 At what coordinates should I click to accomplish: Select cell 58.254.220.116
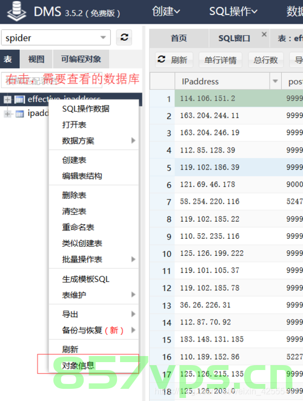click(x=228, y=202)
